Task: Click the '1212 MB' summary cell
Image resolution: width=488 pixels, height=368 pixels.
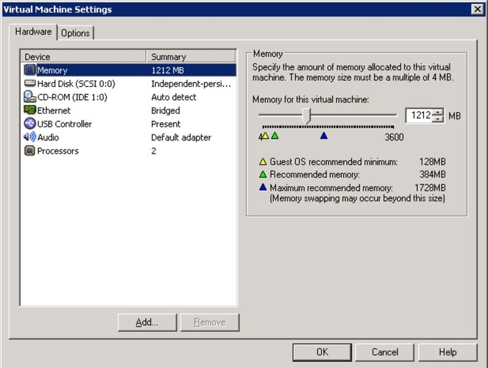Action: 168,71
